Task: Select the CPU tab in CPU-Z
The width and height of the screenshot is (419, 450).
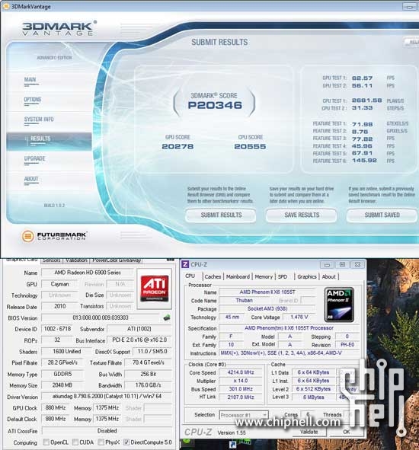Action: pos(190,276)
